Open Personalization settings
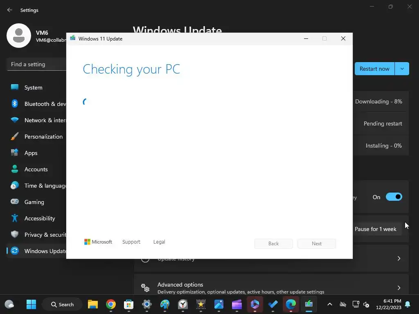Screen dimensions: 419x314 coord(36,137)
